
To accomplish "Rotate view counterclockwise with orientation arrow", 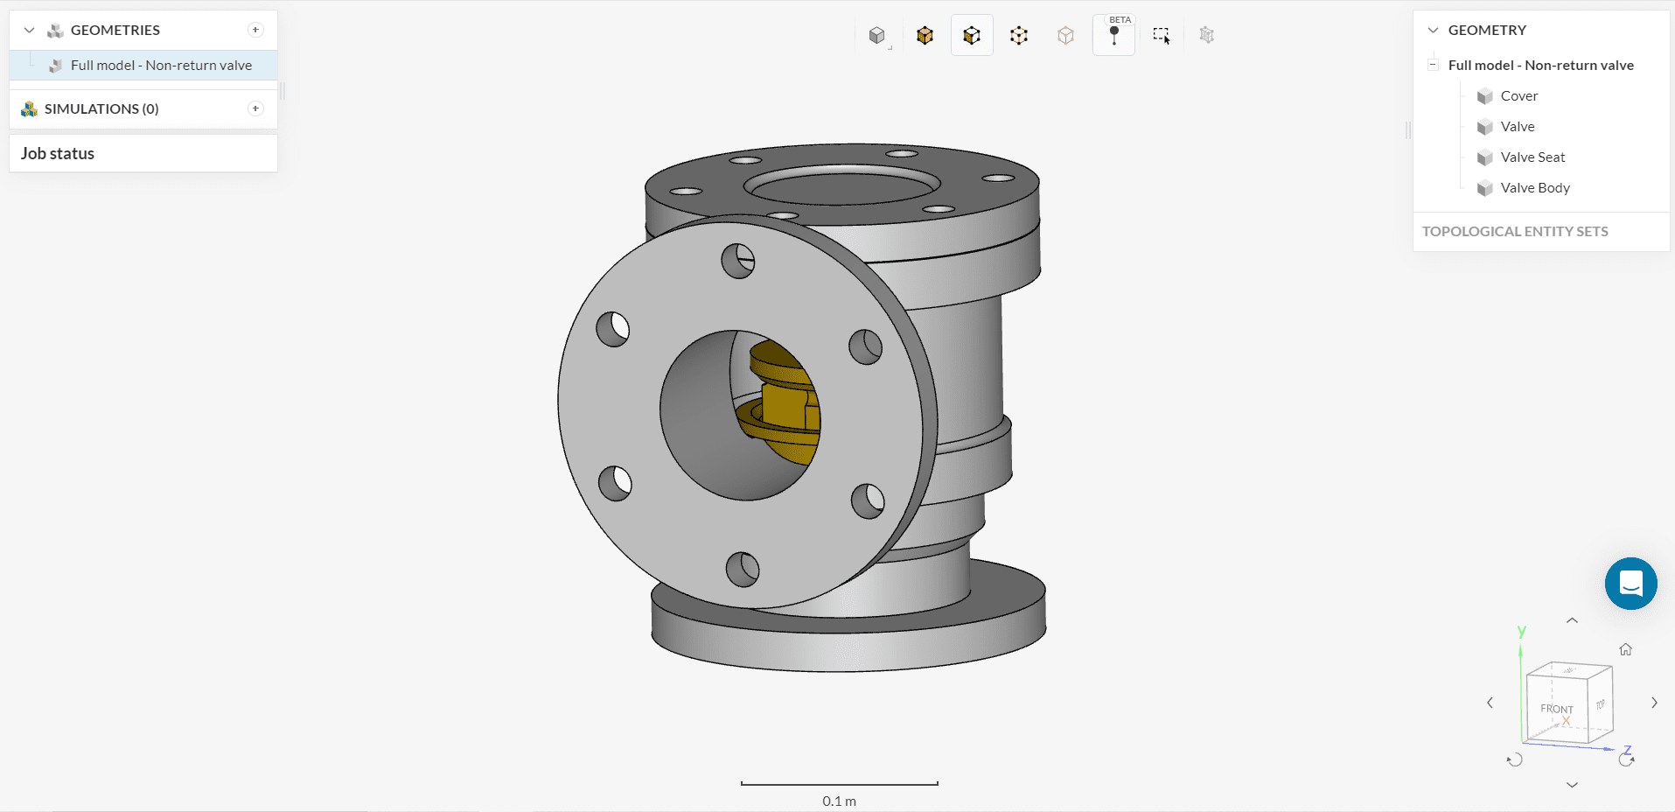I will pos(1515,759).
